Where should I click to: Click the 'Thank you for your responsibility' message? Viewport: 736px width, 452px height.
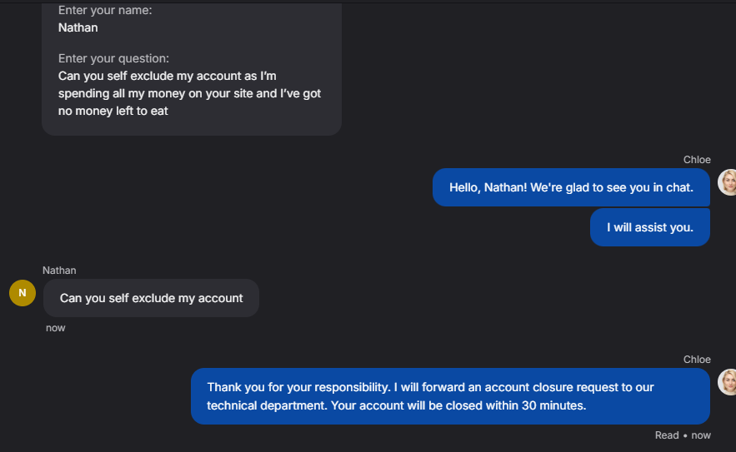click(450, 396)
